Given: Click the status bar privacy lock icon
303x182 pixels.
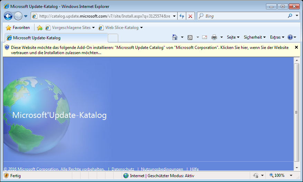Looking at the screenshot, I should pos(256,175).
